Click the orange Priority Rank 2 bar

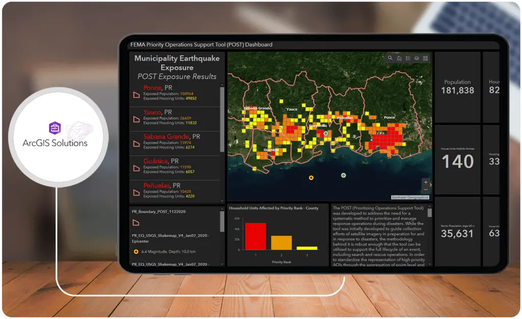281,243
